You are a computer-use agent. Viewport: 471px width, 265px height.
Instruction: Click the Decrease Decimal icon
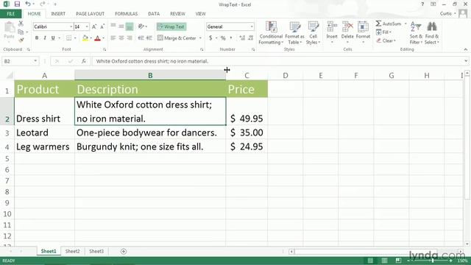coord(251,38)
